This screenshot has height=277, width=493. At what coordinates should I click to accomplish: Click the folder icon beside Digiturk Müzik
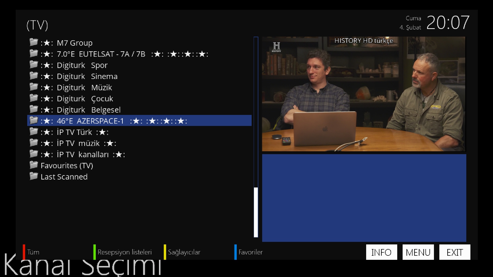(x=34, y=87)
